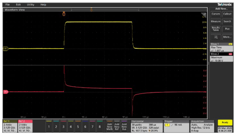Turn on channel 8

(100, 126)
